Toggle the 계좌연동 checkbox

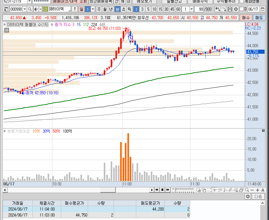click(242, 1)
